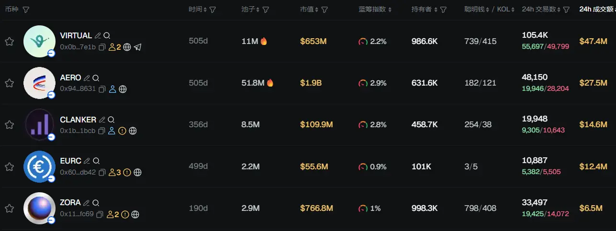Click the EURC token logo thumbnail
The width and height of the screenshot is (616, 231).
point(39,166)
